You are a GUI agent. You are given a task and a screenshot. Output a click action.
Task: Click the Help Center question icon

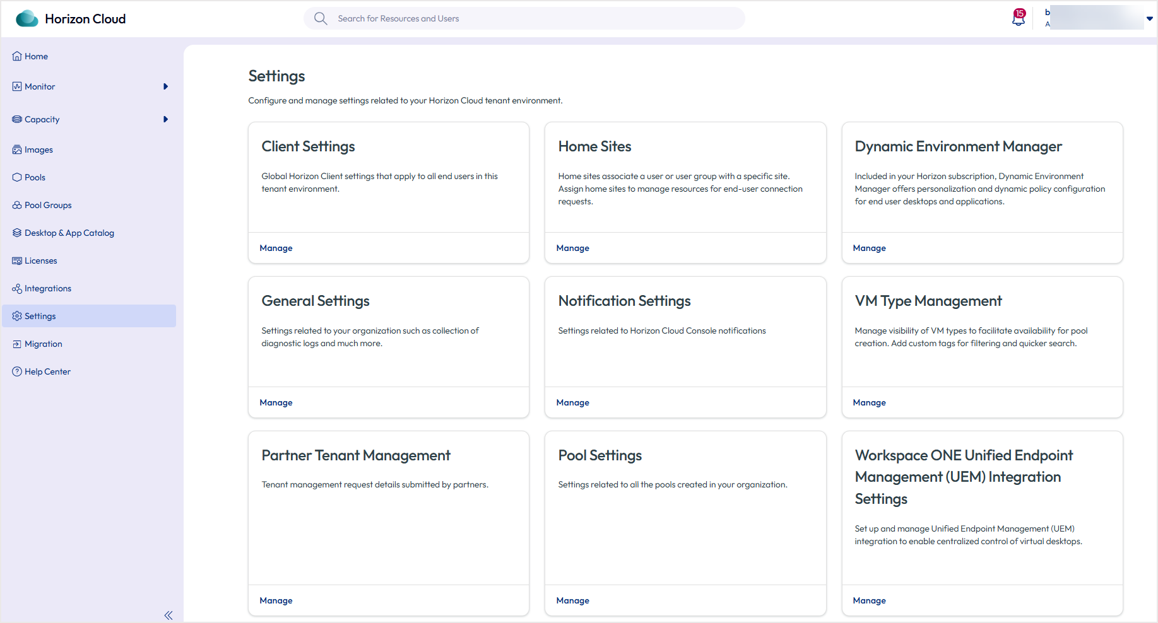(x=17, y=371)
